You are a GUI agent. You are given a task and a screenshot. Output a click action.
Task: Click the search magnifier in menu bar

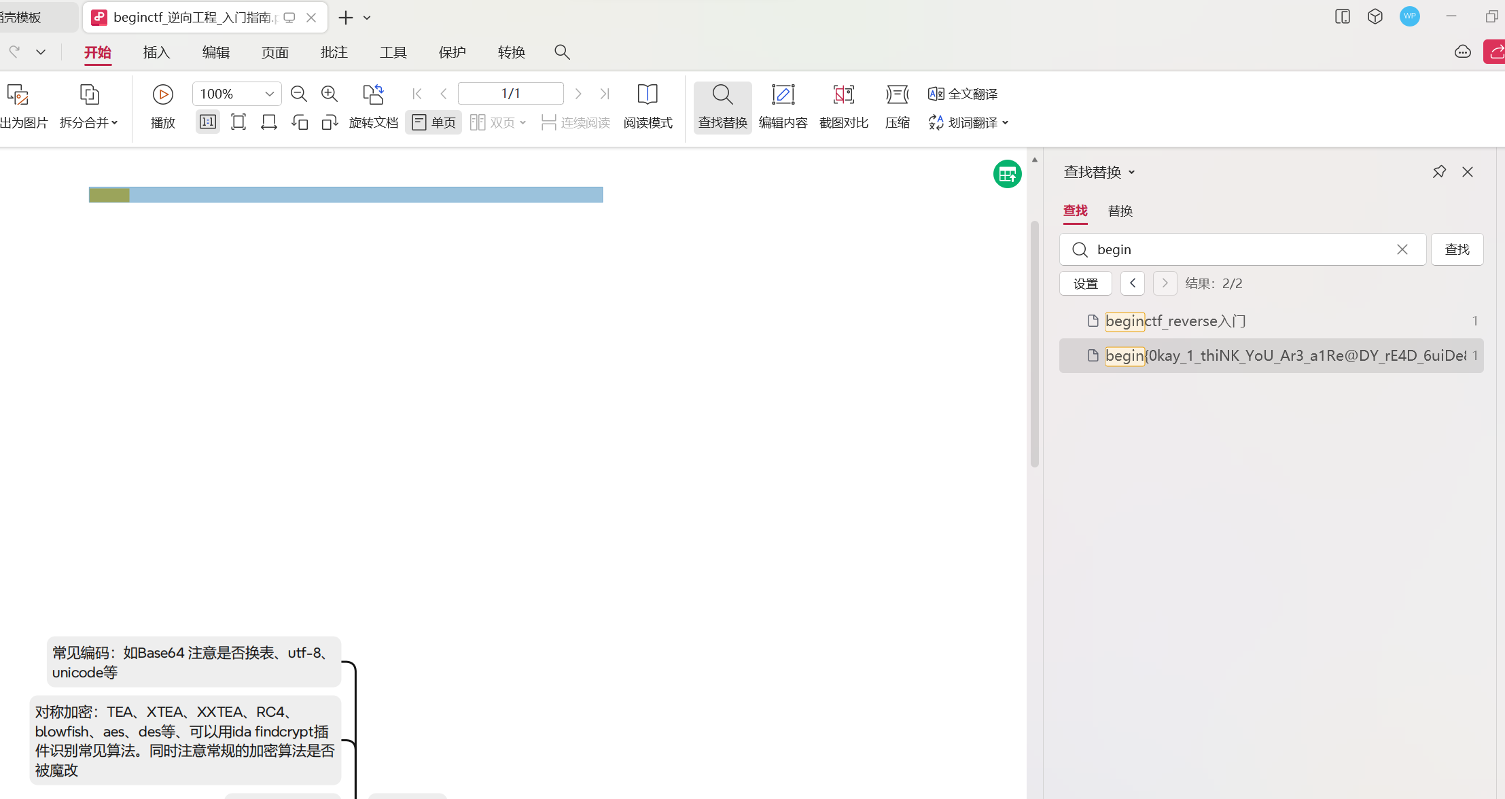tap(562, 52)
